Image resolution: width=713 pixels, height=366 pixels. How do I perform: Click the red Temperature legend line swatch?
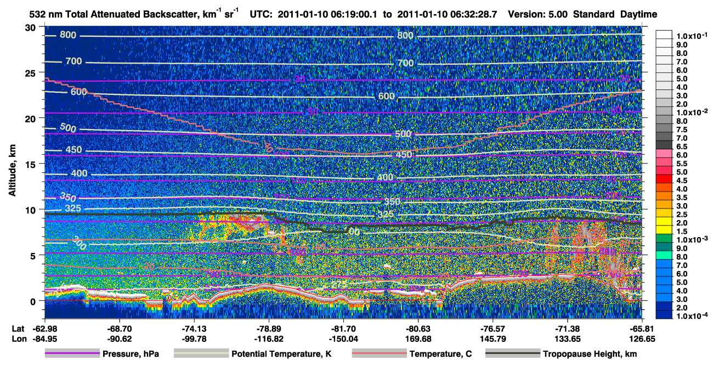point(379,354)
